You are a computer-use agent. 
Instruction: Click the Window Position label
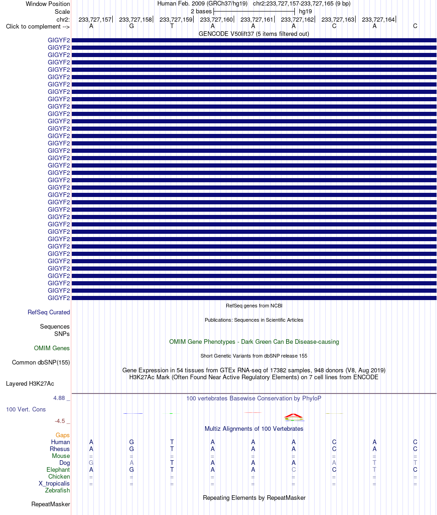coord(47,4)
